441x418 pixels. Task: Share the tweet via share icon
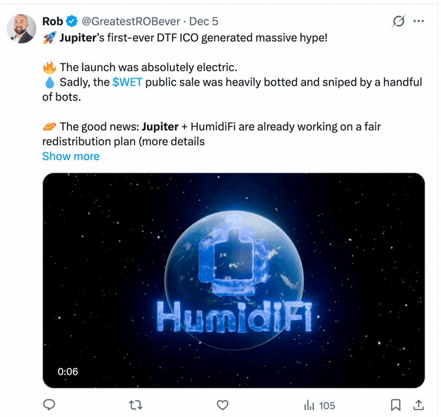tap(418, 405)
